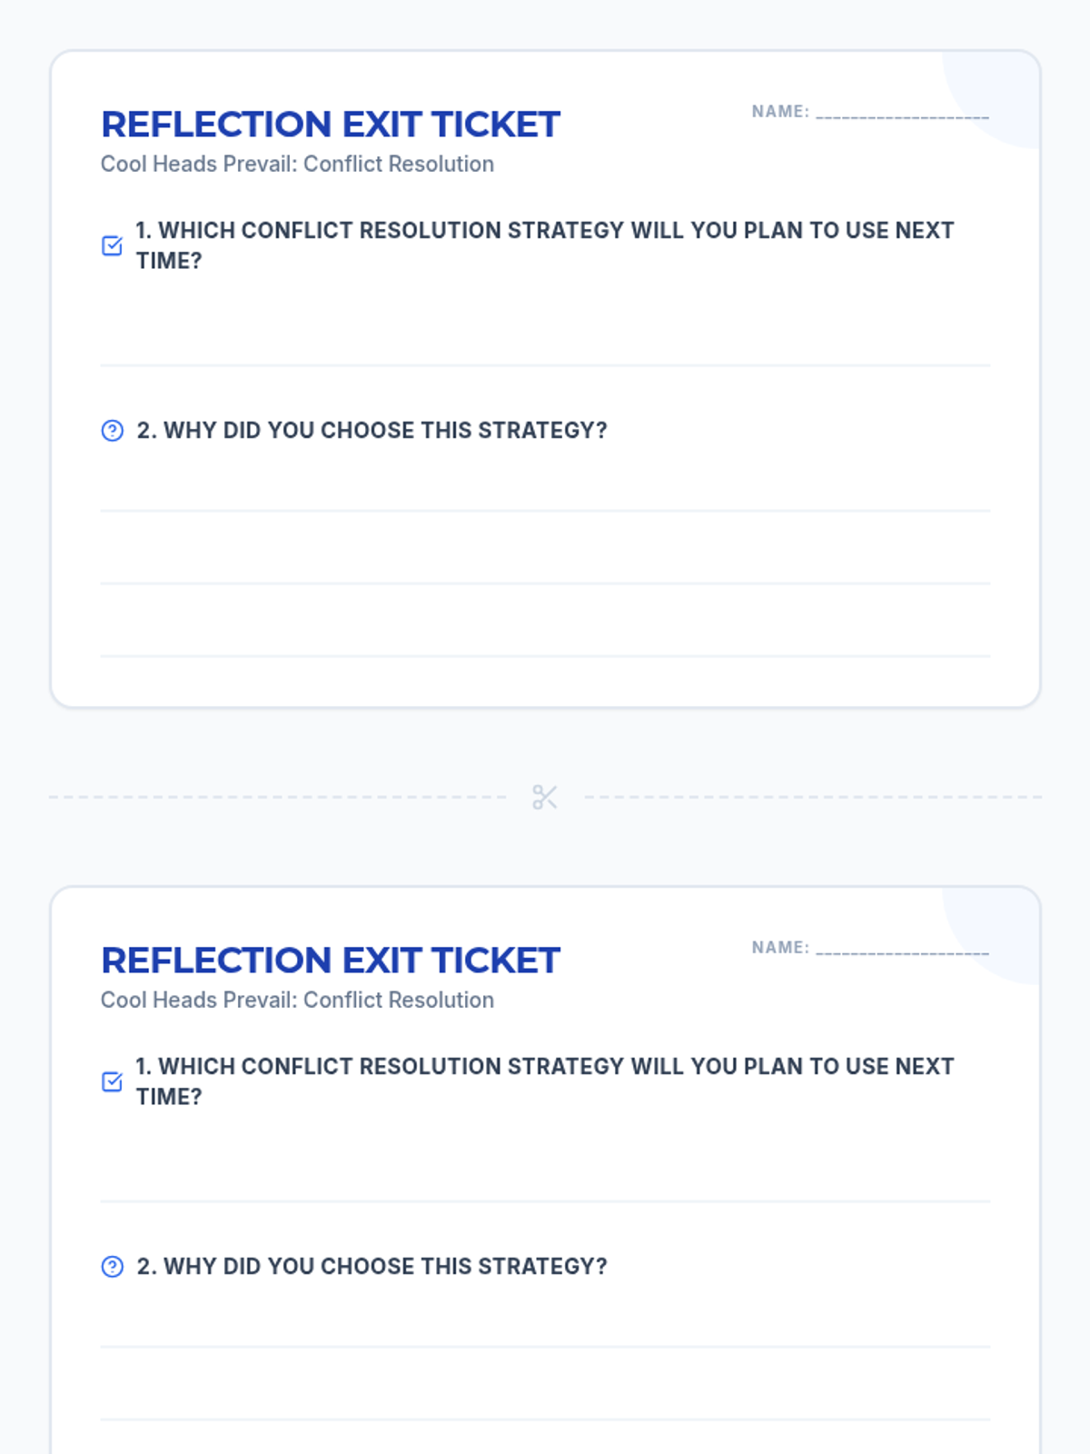Click top 'Cool Heads Prevail: Conflict Resolution' subtitle
Image resolution: width=1090 pixels, height=1454 pixels.
[297, 164]
